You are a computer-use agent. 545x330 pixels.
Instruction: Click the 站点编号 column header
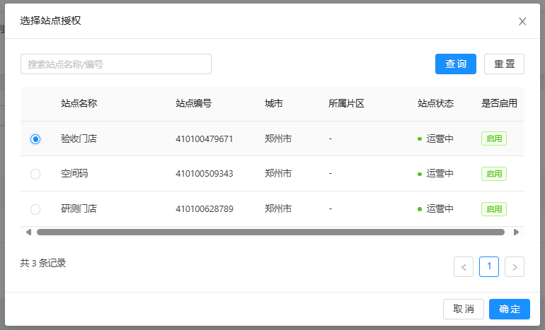pos(193,103)
